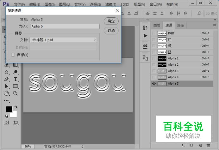The height and width of the screenshot is (150, 219).
Task: Distribute horizontal centers icon
Action: click(178, 13)
